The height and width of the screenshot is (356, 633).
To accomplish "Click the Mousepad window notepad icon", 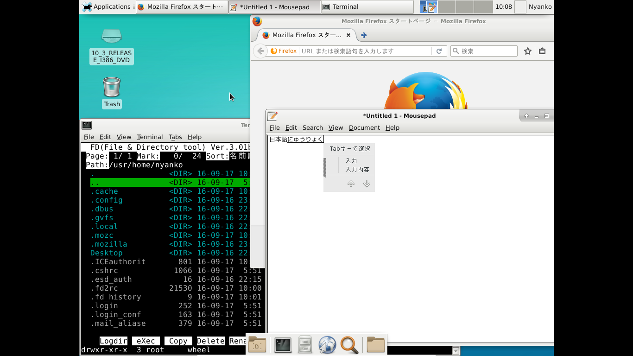I will coord(272,116).
